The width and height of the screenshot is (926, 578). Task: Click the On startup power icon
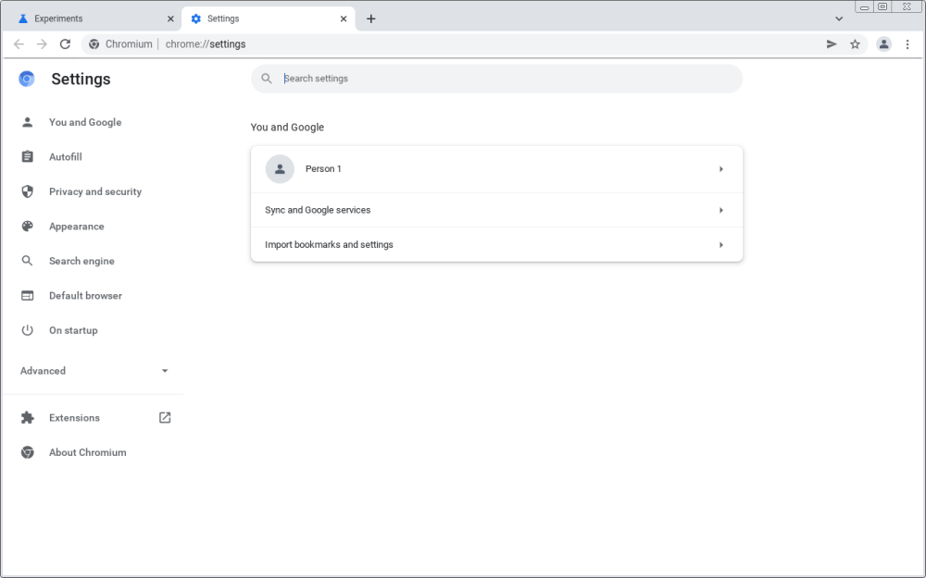coord(28,330)
